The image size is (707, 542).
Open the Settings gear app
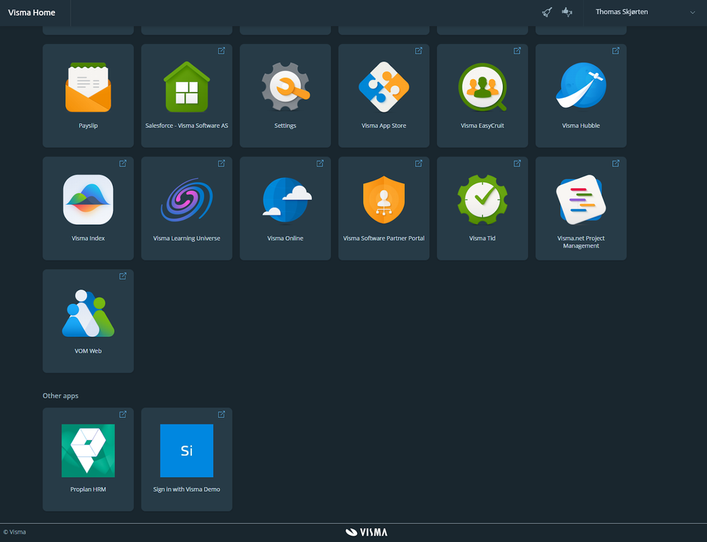pyautogui.click(x=285, y=96)
